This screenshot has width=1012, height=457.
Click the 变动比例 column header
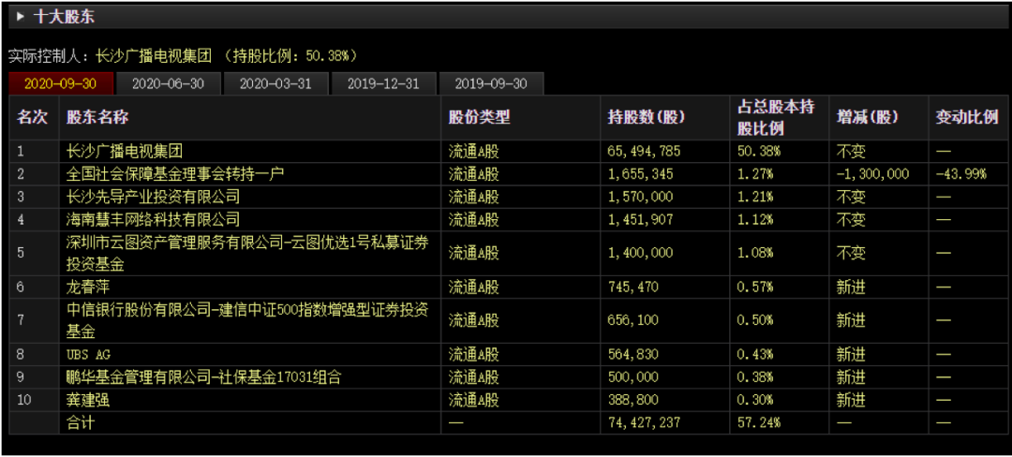pos(967,117)
